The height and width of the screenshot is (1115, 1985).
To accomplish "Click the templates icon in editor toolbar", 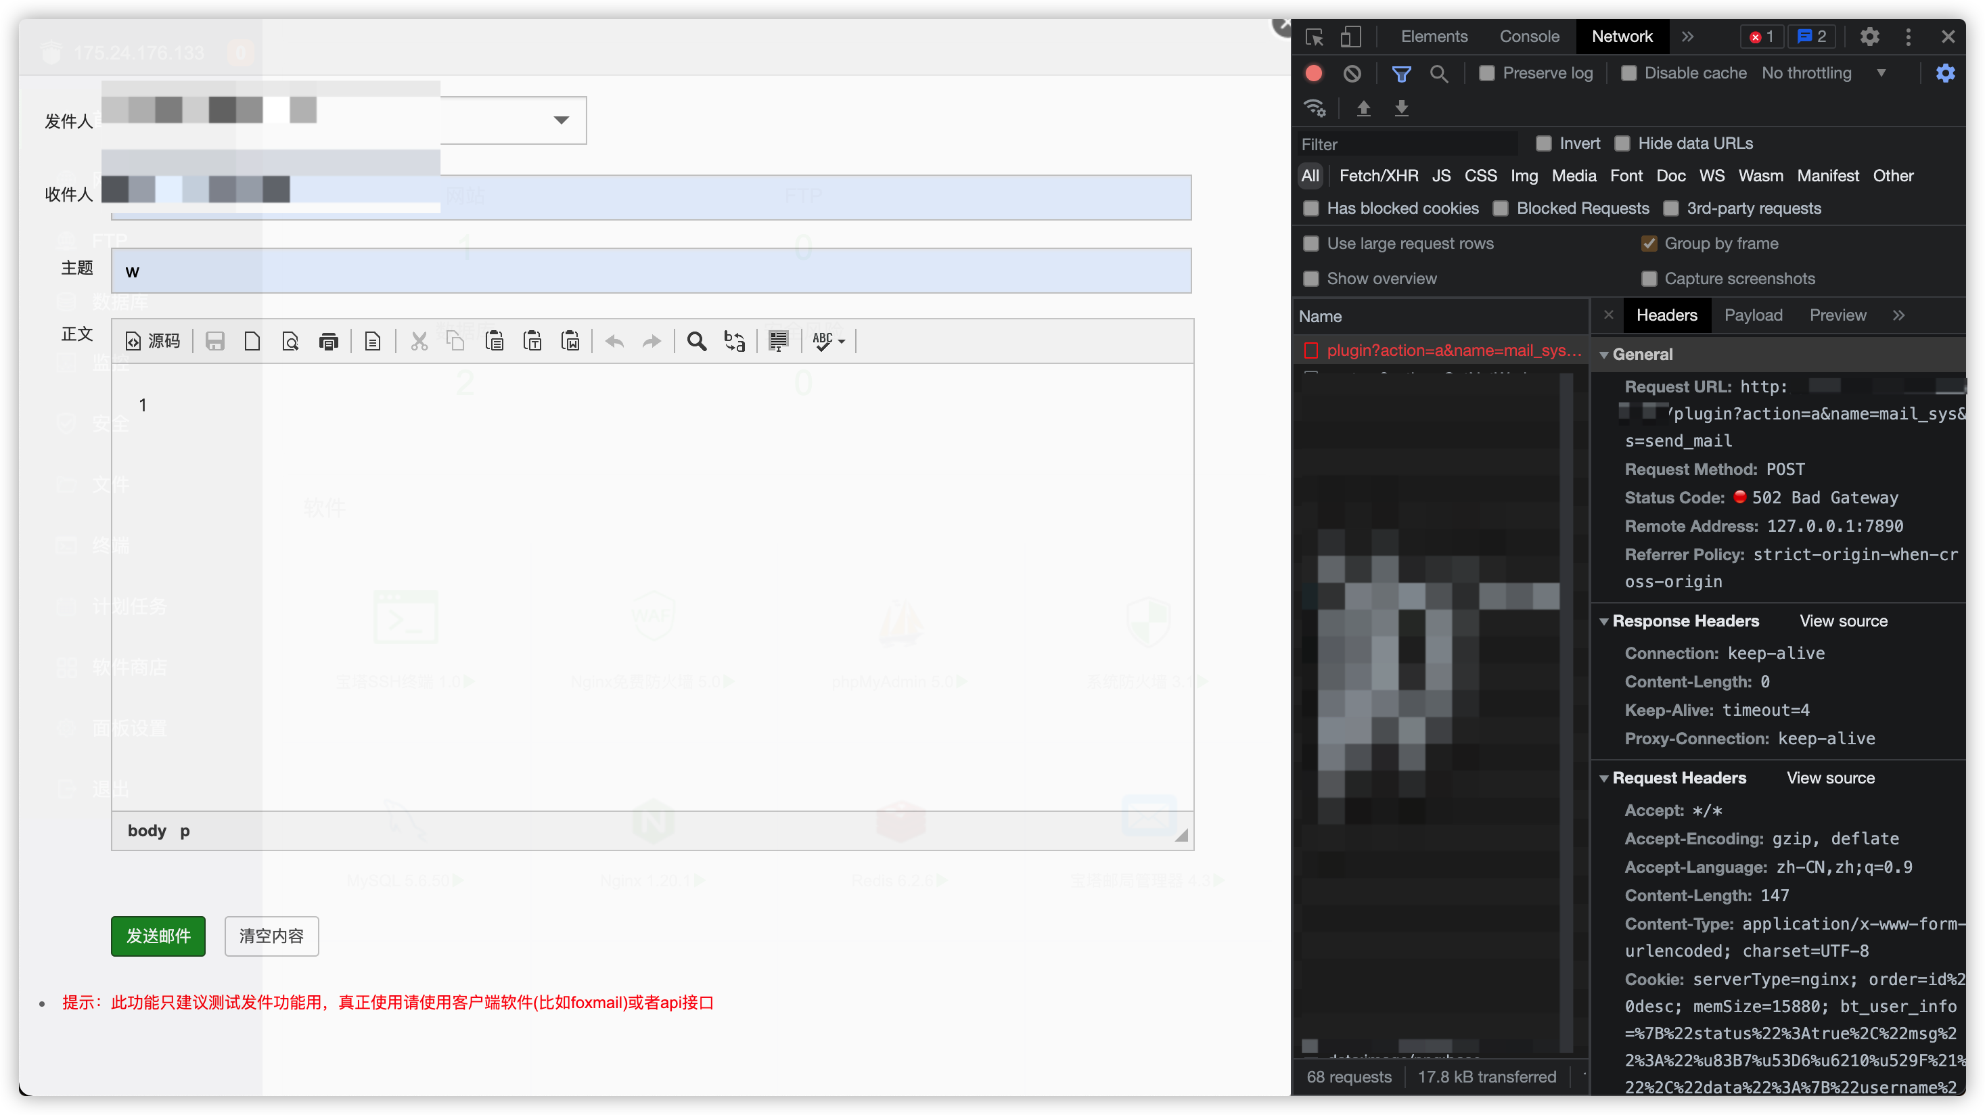I will click(373, 340).
